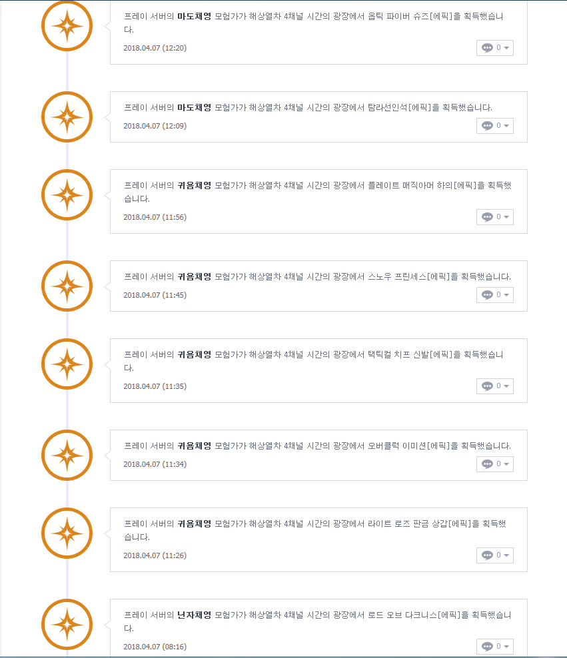Expand comments for 플레이트 매직아머 하의 entry
The image size is (567, 658).
(x=495, y=217)
